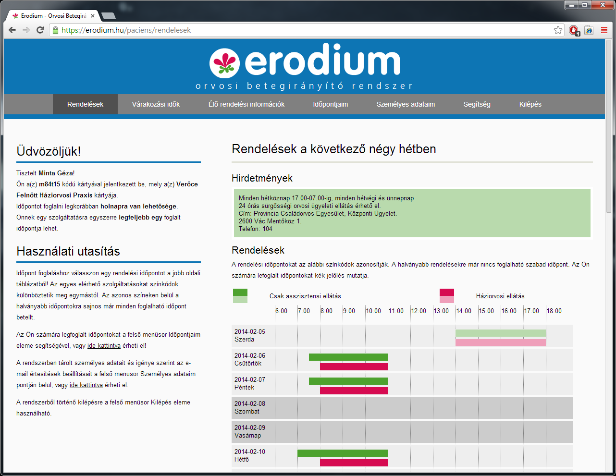
Task: Select green assistant slot on 2014-02-06
Action: coord(348,357)
